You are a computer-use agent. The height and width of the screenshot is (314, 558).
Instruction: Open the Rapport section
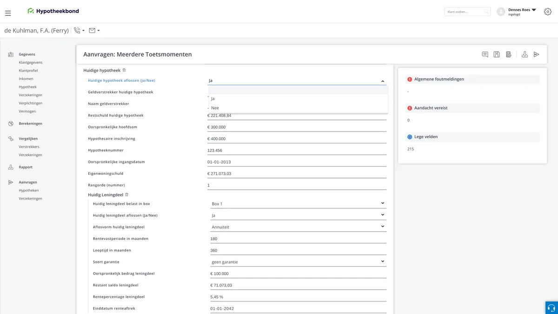[x=26, y=167]
